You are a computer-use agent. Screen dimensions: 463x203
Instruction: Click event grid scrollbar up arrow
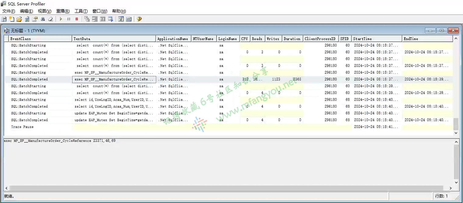click(456, 39)
